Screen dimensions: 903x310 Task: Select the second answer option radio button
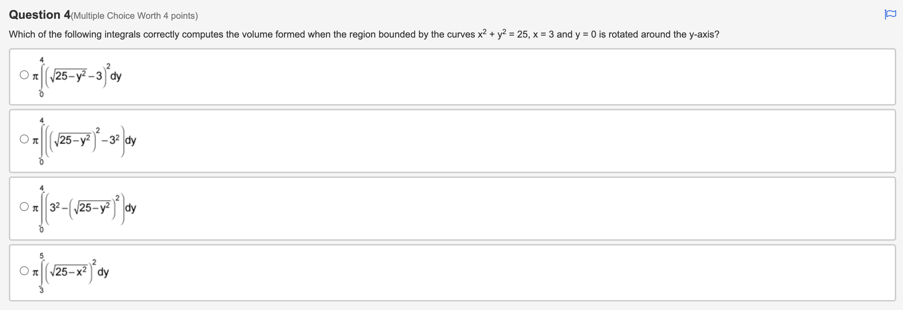24,139
